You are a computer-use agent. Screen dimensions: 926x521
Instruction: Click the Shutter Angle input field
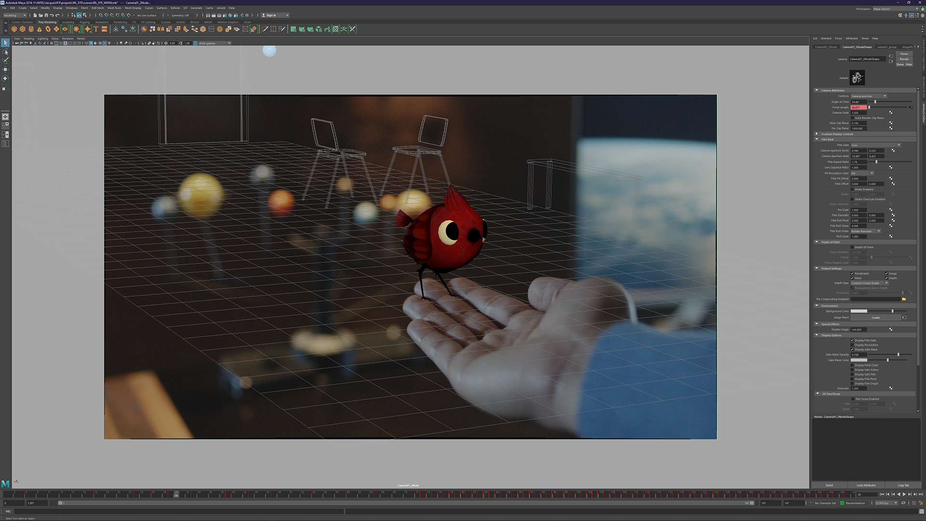coord(858,330)
